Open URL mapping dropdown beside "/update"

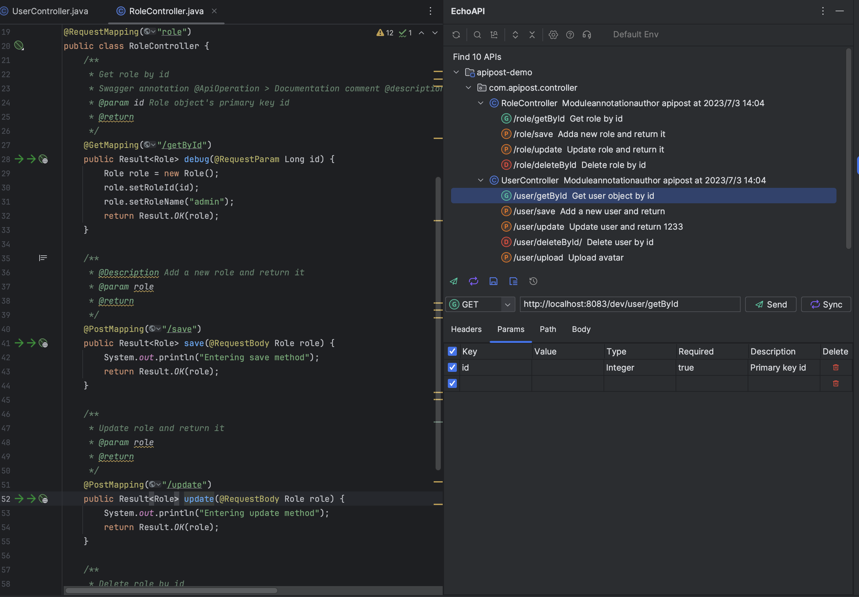click(155, 485)
